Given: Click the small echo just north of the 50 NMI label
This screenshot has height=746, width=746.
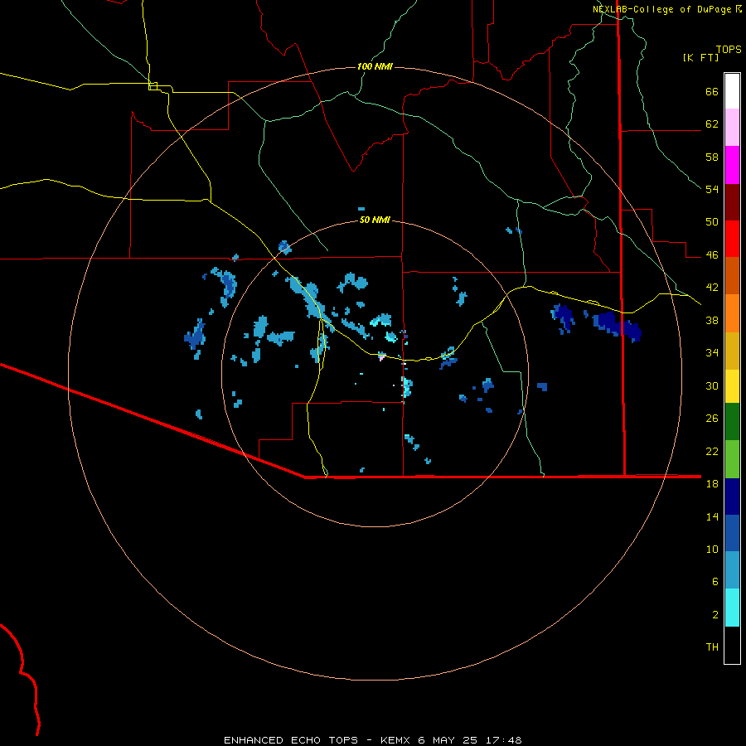Looking at the screenshot, I should tap(361, 209).
